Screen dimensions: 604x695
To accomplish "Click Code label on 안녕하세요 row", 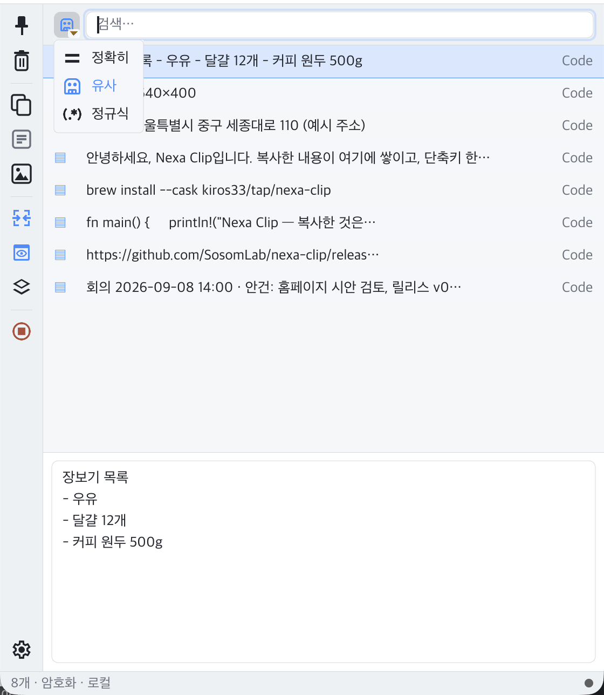I will [577, 158].
